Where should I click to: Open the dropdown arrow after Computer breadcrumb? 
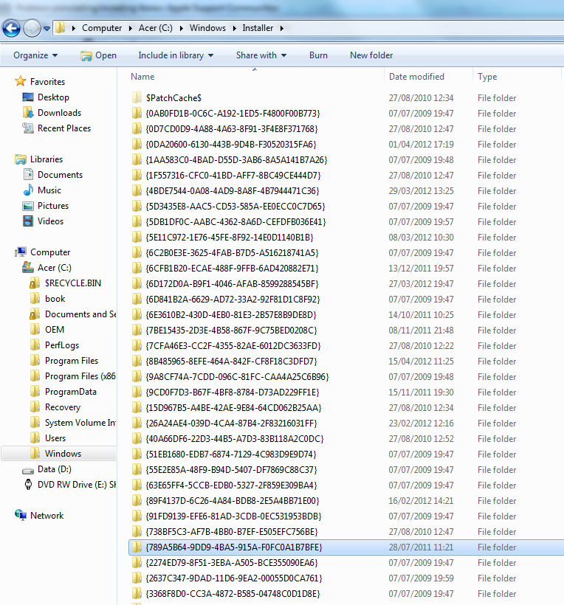[130, 28]
